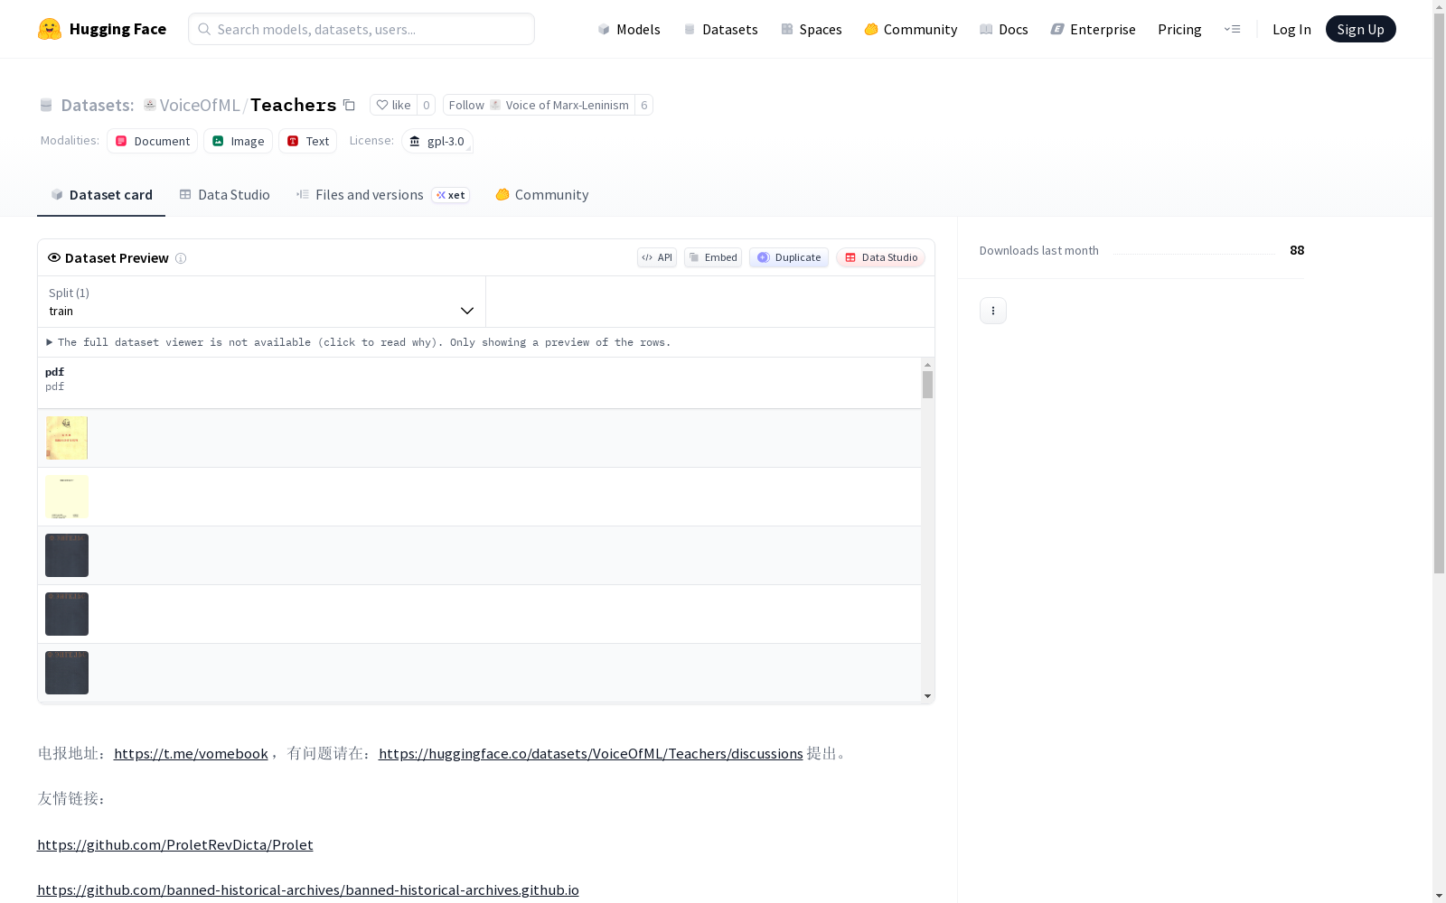Click the Embed button

coord(713,257)
